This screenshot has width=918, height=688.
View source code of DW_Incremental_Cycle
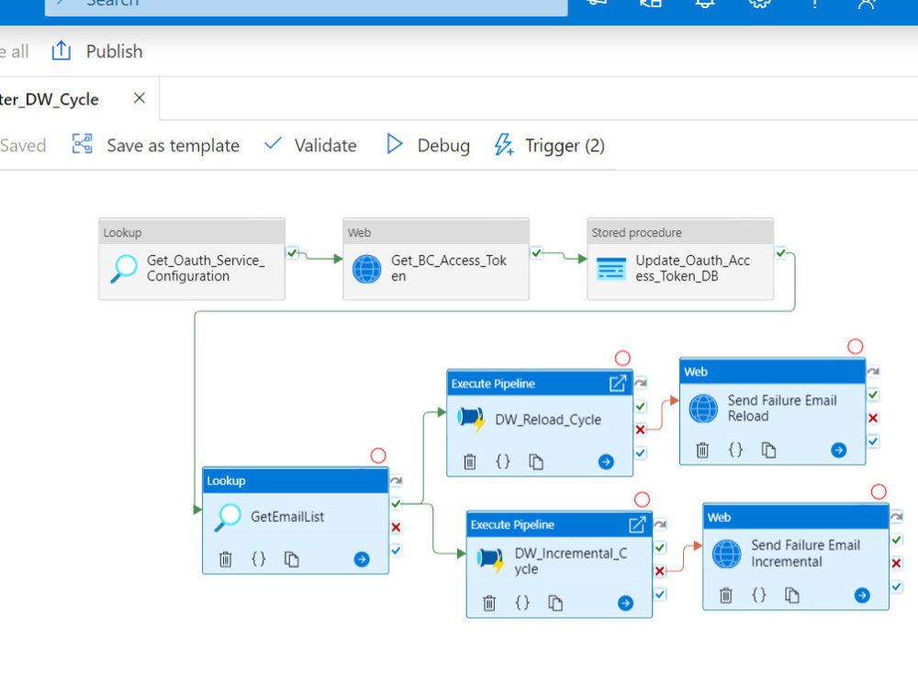pyautogui.click(x=521, y=603)
